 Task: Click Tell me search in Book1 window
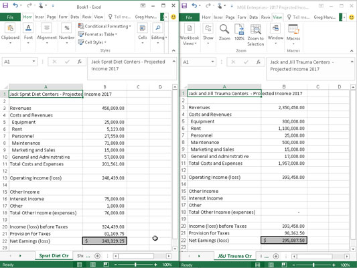pos(119,17)
